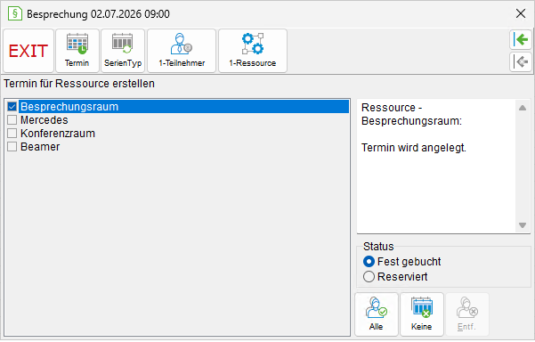Image resolution: width=535 pixels, height=342 pixels.
Task: Select the Beamer list entry text
Action: [40, 146]
